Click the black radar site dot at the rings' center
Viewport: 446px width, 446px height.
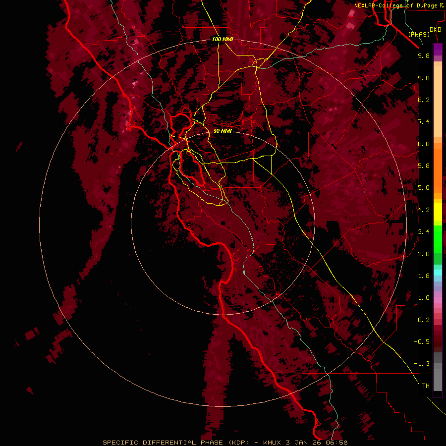[223, 223]
